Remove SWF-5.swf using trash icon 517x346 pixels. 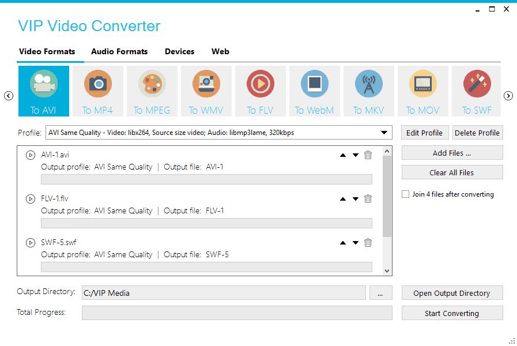click(x=368, y=242)
